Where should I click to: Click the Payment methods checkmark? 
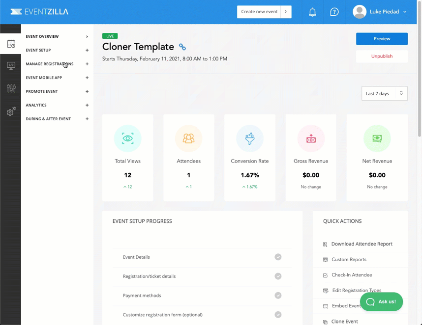coord(278,296)
